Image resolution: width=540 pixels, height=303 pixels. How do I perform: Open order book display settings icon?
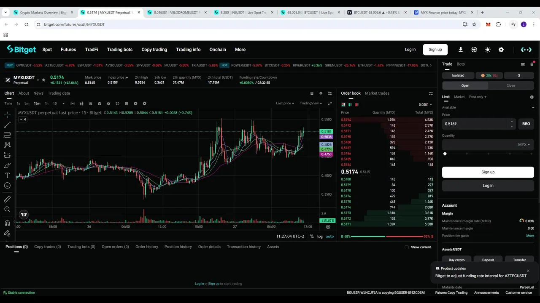(431, 93)
